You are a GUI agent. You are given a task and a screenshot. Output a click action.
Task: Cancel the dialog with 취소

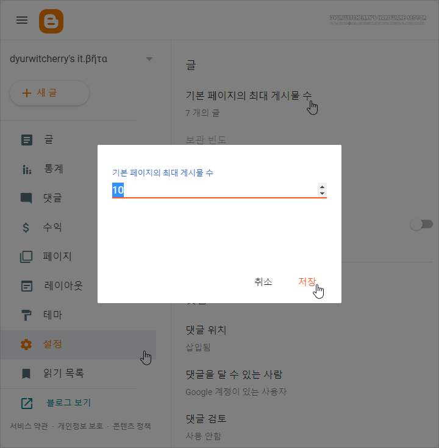click(263, 282)
